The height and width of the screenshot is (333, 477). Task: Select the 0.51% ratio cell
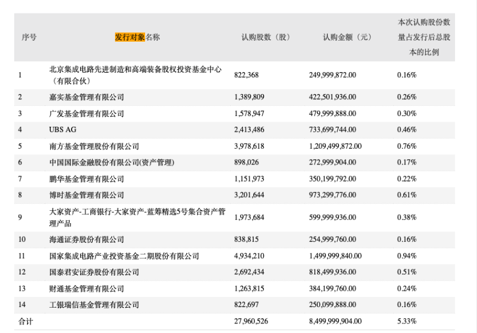point(407,272)
